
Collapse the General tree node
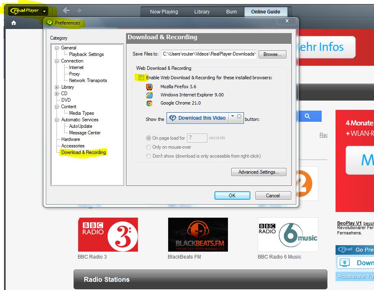pos(56,48)
